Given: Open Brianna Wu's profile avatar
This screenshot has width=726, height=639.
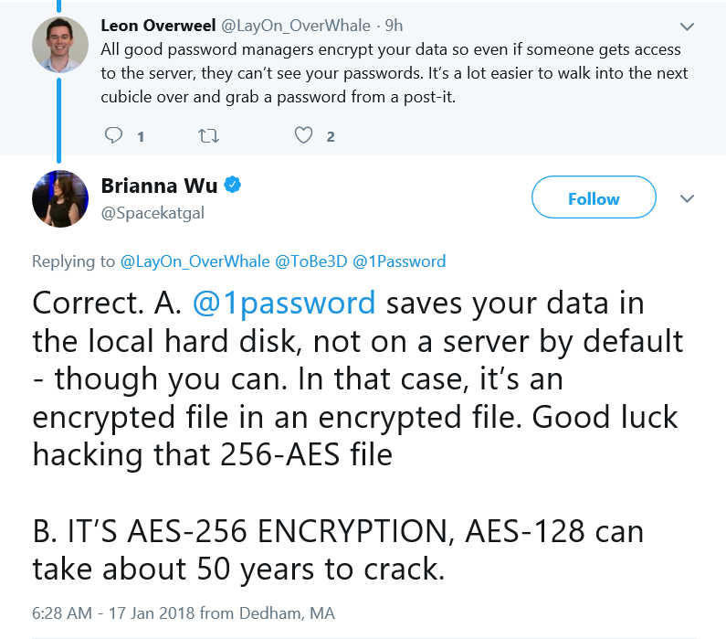Looking at the screenshot, I should coord(60,198).
